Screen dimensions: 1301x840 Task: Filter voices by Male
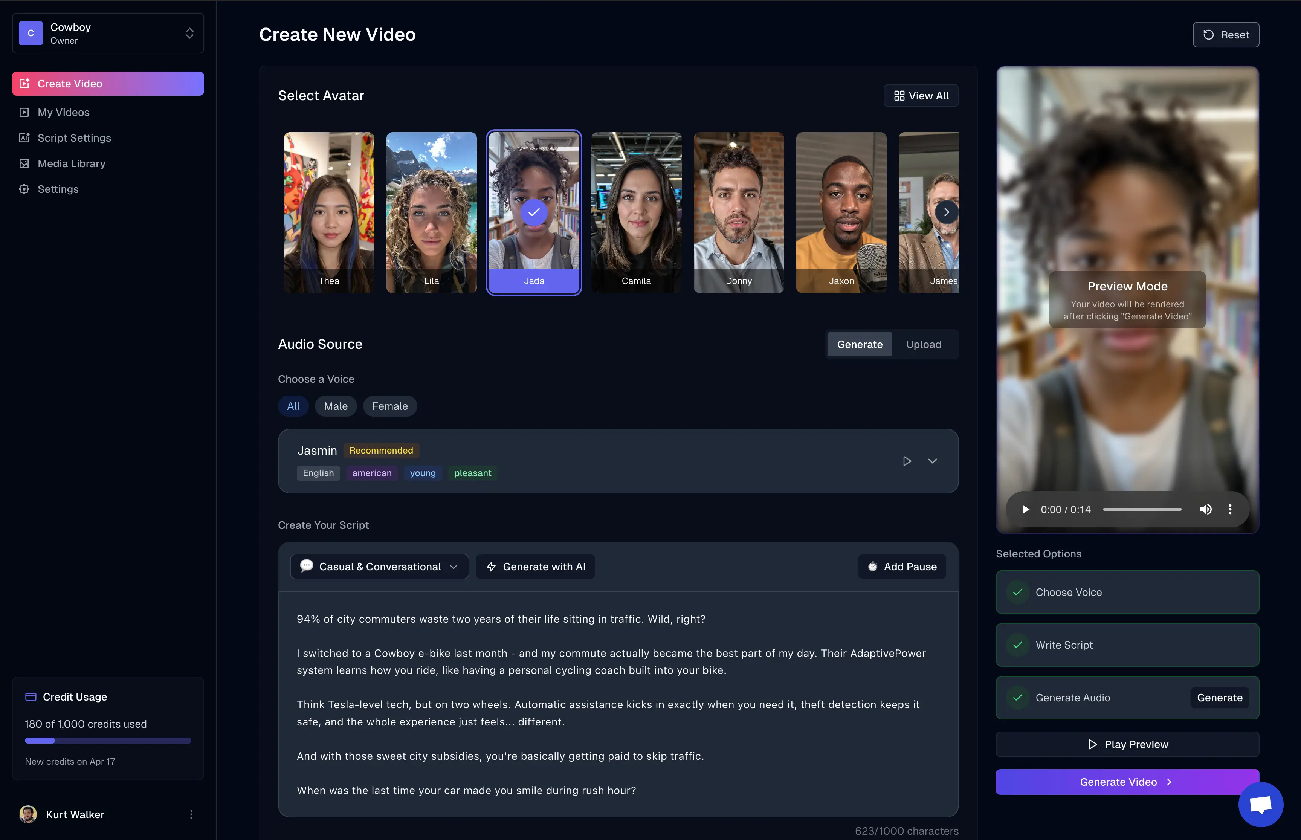(x=335, y=406)
